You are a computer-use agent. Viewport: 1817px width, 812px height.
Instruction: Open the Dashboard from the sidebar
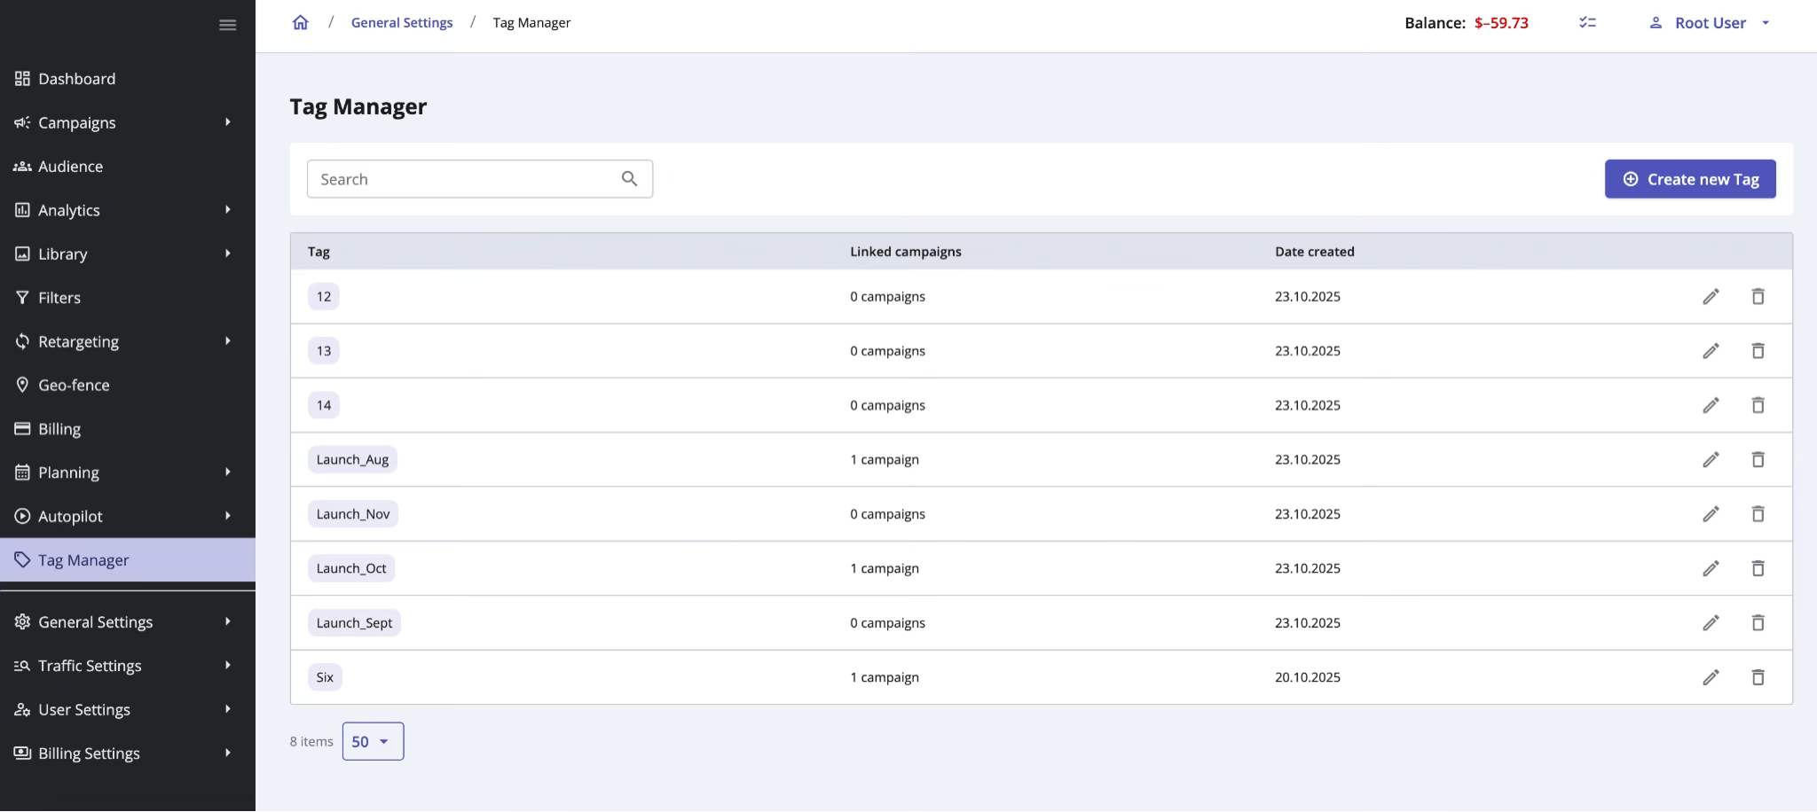pyautogui.click(x=76, y=78)
